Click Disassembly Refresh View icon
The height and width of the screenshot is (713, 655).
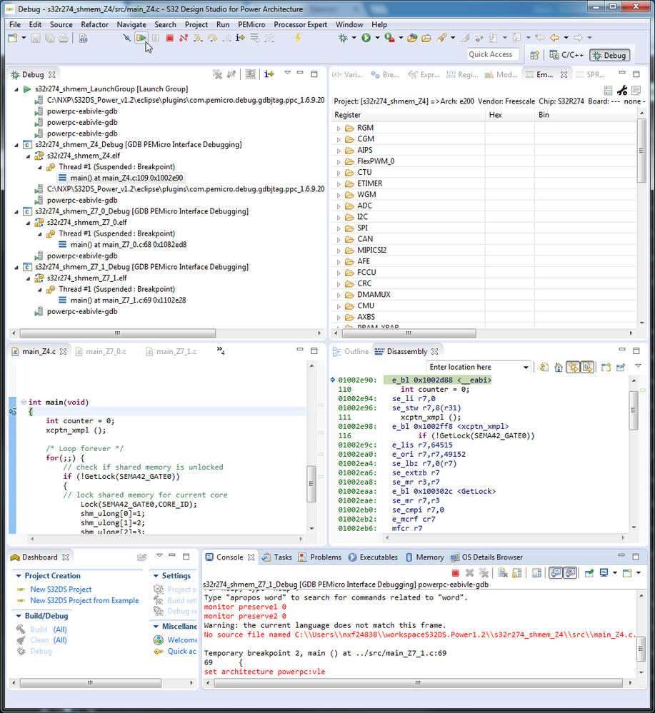544,368
